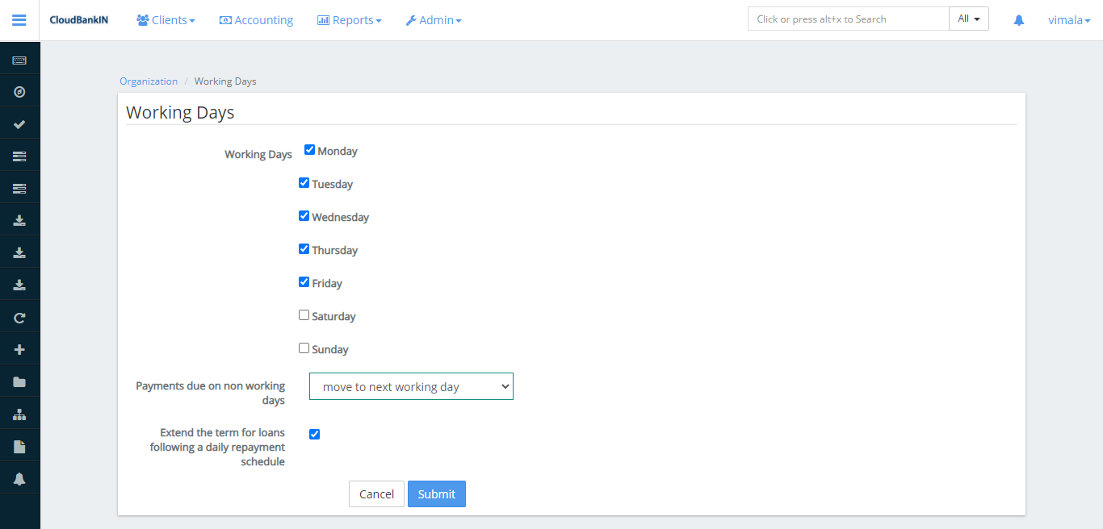Viewport: 1103px width, 529px height.
Task: Open the Accounting menu item
Action: click(x=256, y=20)
